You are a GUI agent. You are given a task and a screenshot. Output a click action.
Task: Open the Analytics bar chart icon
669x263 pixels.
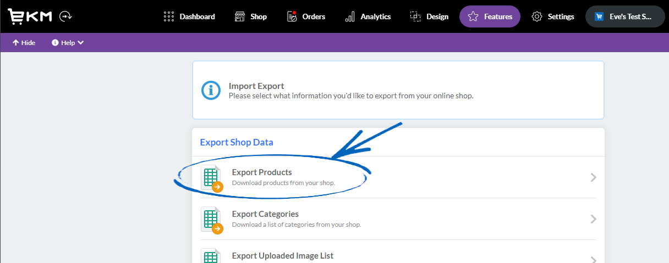350,16
